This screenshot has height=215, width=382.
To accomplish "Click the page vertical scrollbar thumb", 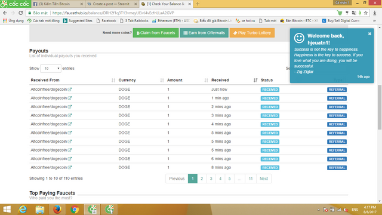I will (380, 107).
